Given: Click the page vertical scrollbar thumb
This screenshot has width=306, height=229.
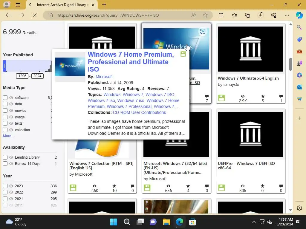Looking at the screenshot, I should click(x=290, y=64).
